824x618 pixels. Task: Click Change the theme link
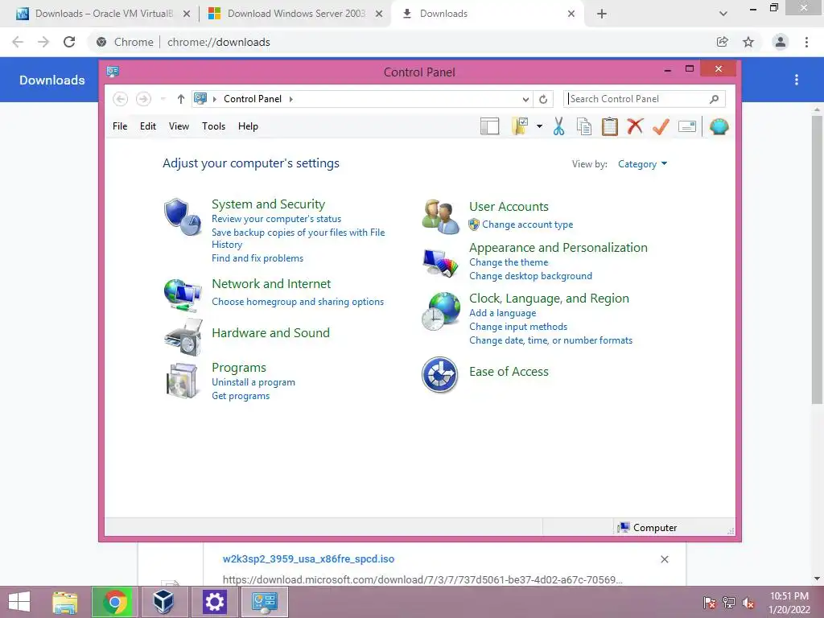point(509,262)
